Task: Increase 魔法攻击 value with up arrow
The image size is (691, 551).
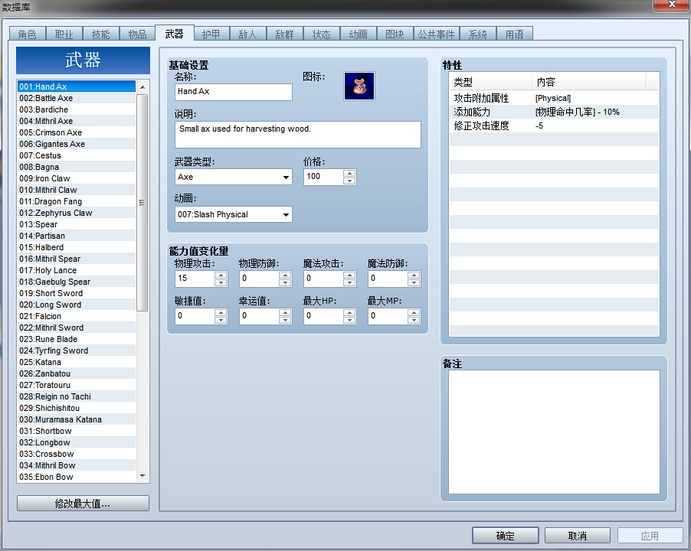Action: tap(349, 275)
